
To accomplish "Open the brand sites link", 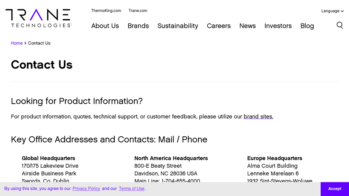I will pyautogui.click(x=258, y=116).
